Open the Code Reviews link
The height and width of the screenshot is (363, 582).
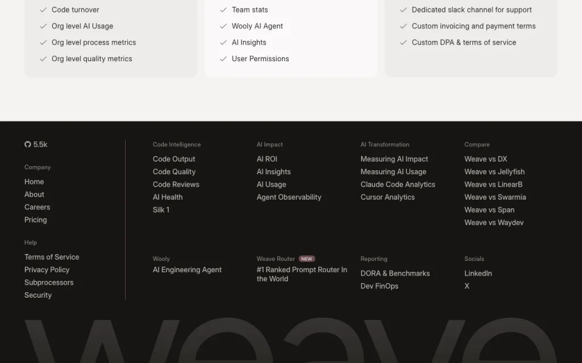coord(176,184)
